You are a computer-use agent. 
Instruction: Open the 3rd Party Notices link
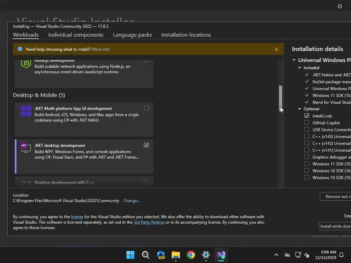[x=149, y=222]
